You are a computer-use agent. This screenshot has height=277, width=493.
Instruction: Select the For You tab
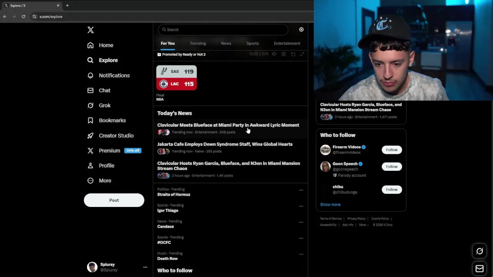168,43
